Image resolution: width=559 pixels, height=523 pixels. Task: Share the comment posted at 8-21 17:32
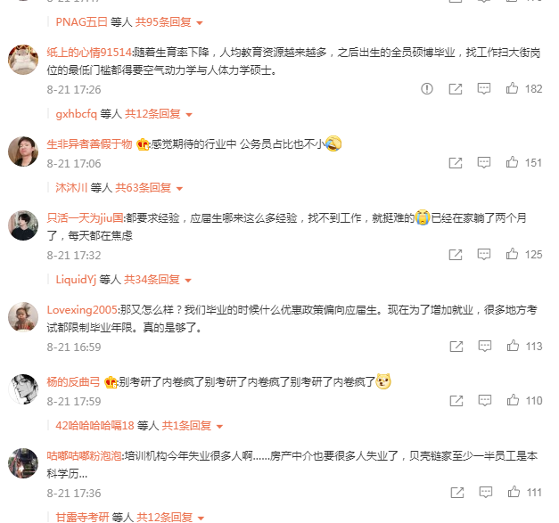pyautogui.click(x=456, y=255)
